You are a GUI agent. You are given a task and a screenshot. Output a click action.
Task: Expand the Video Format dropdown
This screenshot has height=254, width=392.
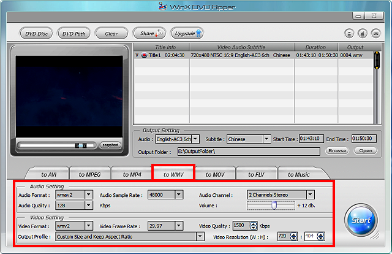point(89,226)
